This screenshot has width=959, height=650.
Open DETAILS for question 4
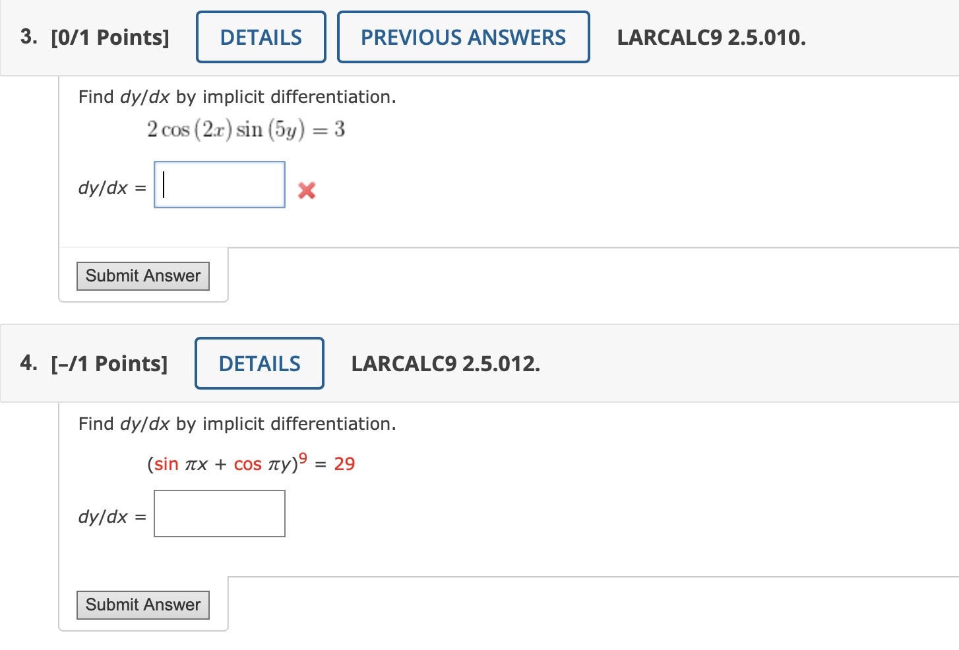(x=259, y=363)
